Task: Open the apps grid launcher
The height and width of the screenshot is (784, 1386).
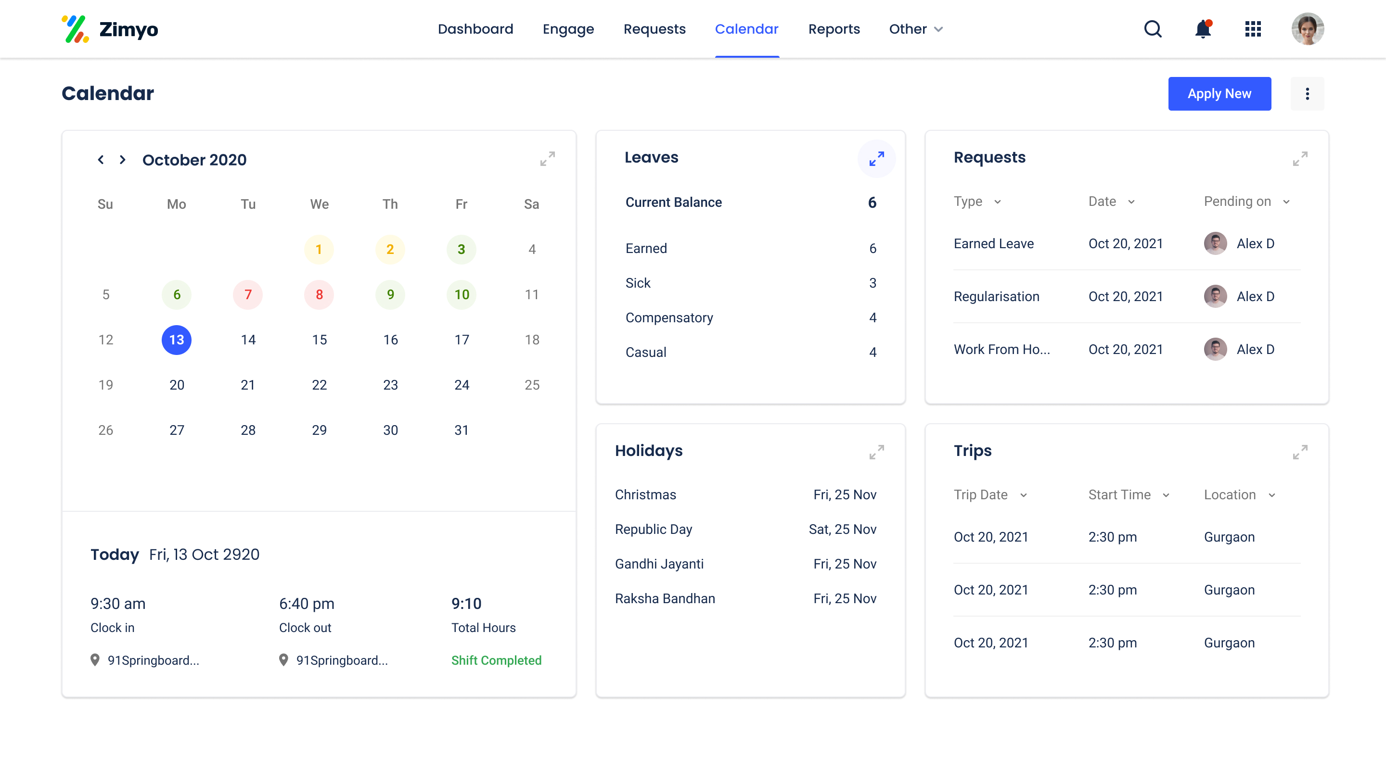Action: [x=1253, y=29]
